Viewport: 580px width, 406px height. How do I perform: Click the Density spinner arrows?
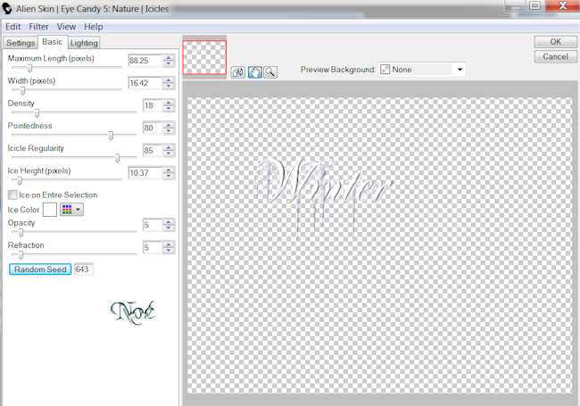pyautogui.click(x=169, y=105)
